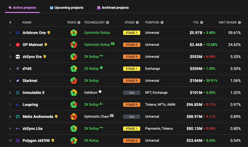Sort table by MKT SHARE column header

coord(228,23)
